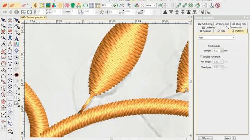Click the question mark help button

[x=234, y=138]
